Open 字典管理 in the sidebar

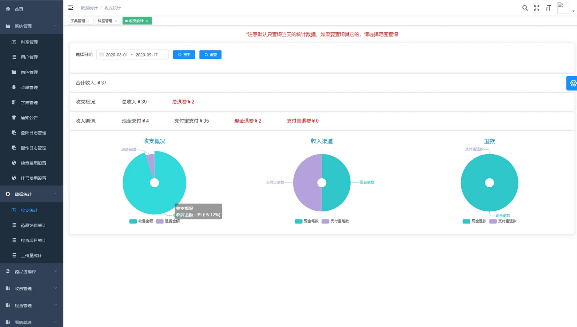(32, 102)
